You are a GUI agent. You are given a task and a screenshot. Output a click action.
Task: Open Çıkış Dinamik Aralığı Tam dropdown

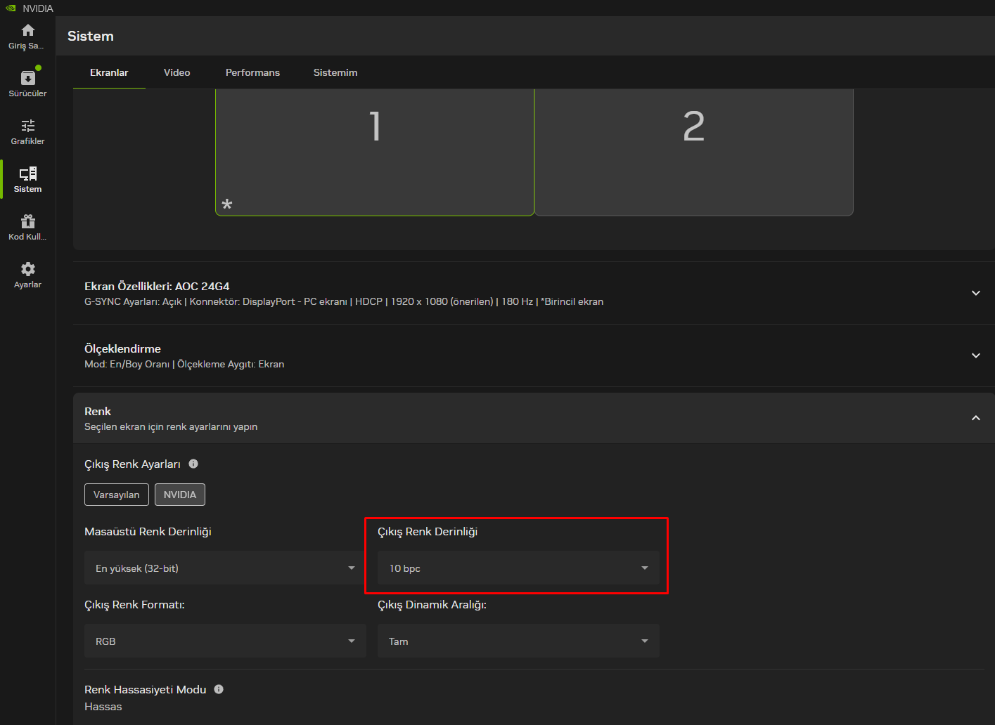[518, 641]
